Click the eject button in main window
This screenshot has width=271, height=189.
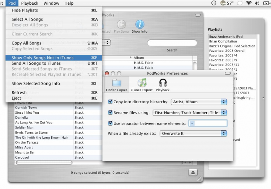[193, 172]
